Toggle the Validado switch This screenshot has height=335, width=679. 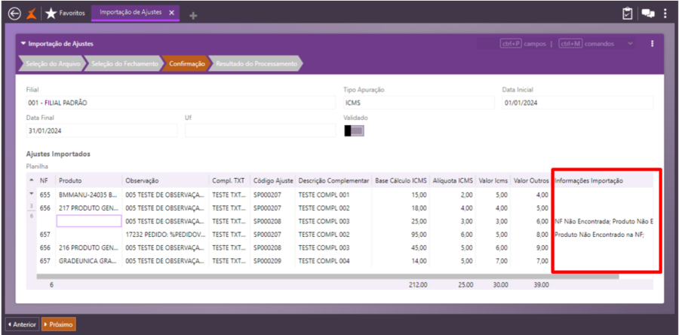click(x=354, y=131)
